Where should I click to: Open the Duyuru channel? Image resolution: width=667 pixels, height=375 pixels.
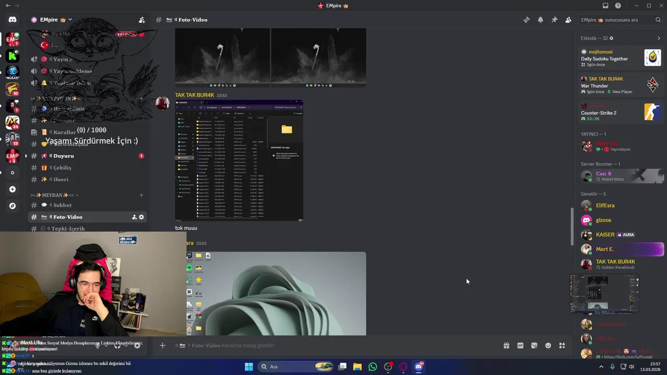click(87, 156)
